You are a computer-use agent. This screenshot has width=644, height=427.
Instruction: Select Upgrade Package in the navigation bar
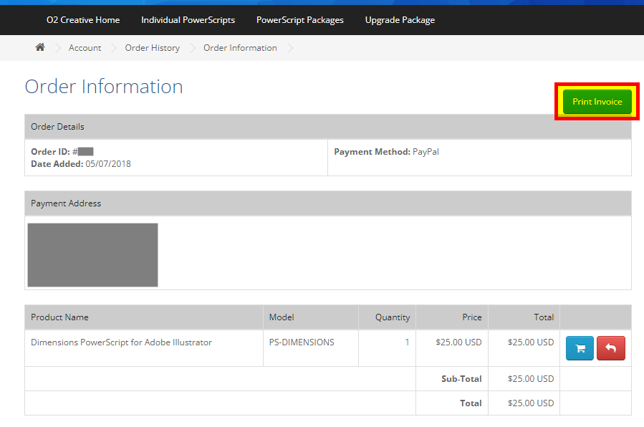(400, 20)
